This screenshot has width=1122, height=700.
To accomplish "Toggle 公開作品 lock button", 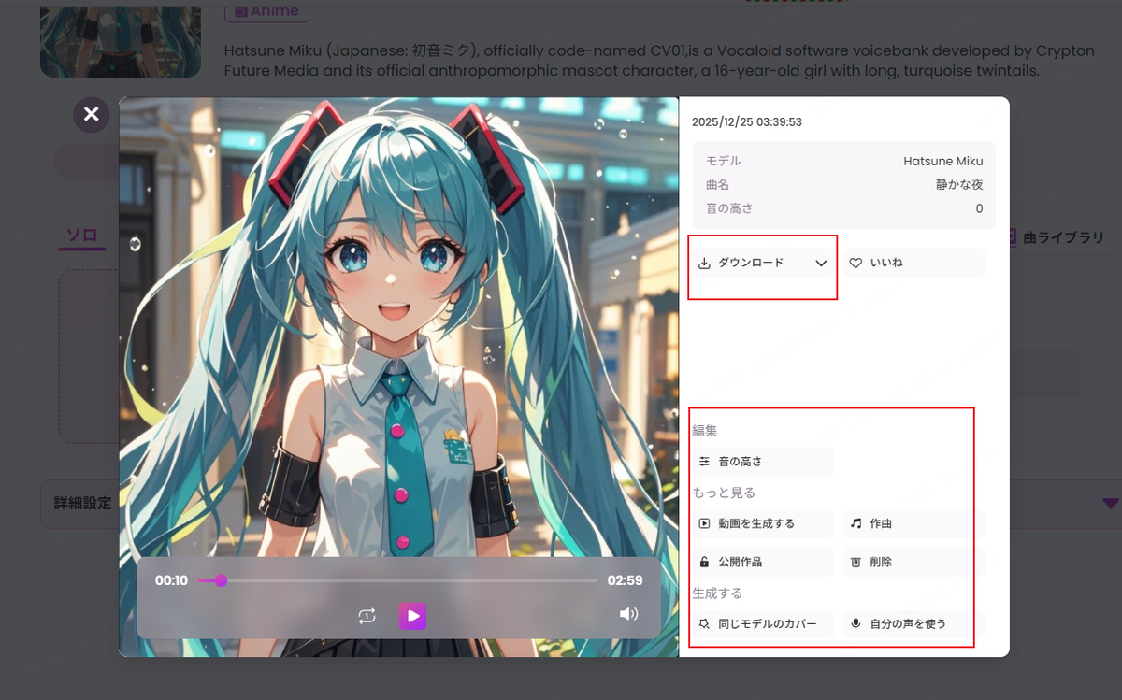I will pos(763,562).
